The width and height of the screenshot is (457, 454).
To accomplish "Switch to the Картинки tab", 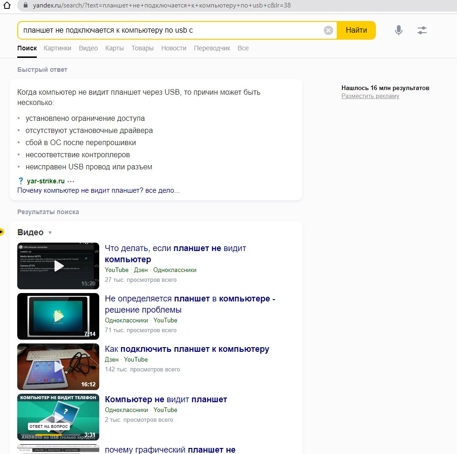I will click(57, 48).
